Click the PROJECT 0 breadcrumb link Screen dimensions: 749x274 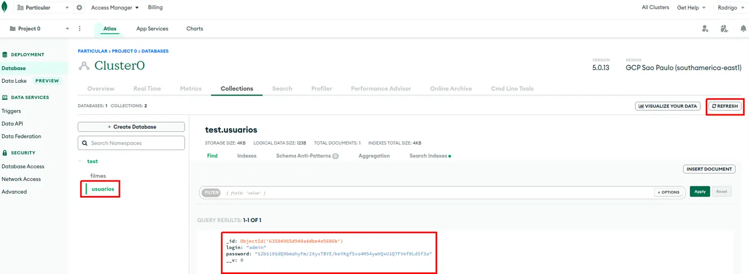(124, 51)
